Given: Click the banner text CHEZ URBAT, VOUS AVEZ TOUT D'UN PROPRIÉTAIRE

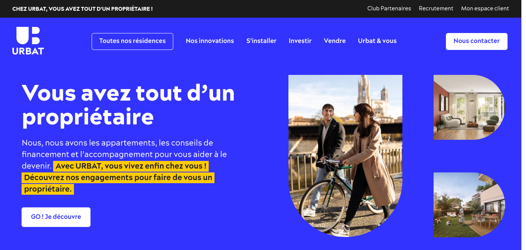Looking at the screenshot, I should point(82,9).
